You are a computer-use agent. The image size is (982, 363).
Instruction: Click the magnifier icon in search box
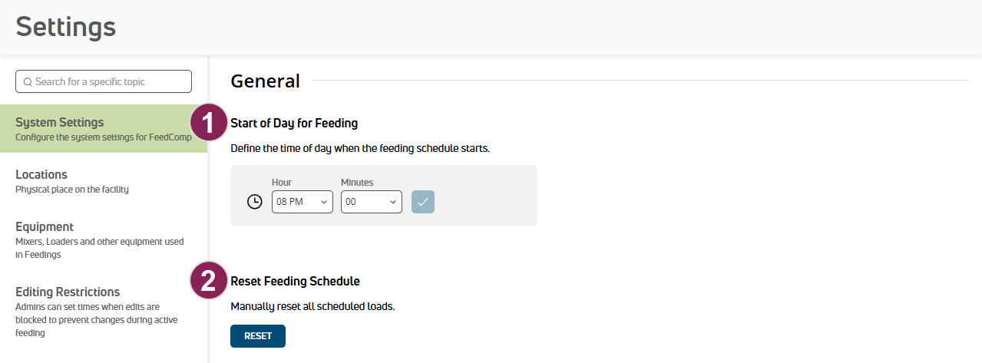pyautogui.click(x=28, y=82)
